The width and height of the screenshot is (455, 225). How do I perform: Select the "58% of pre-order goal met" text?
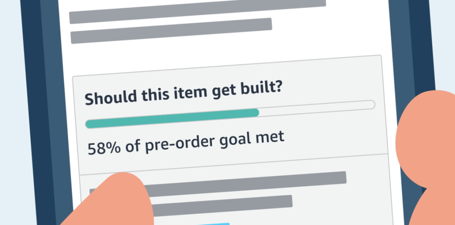click(x=186, y=142)
